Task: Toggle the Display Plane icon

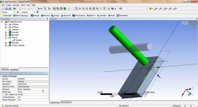Action: [109, 9]
